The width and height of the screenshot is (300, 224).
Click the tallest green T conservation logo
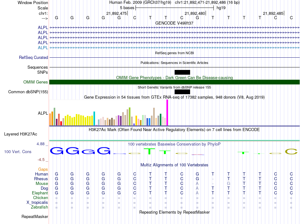[149, 151]
